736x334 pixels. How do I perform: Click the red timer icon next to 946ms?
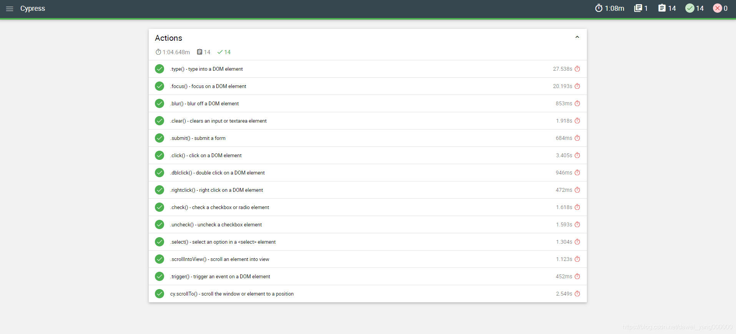coord(577,173)
